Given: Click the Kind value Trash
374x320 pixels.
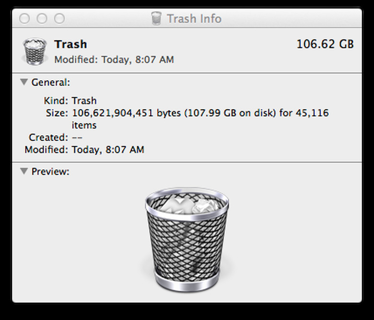Looking at the screenshot, I should [x=84, y=101].
